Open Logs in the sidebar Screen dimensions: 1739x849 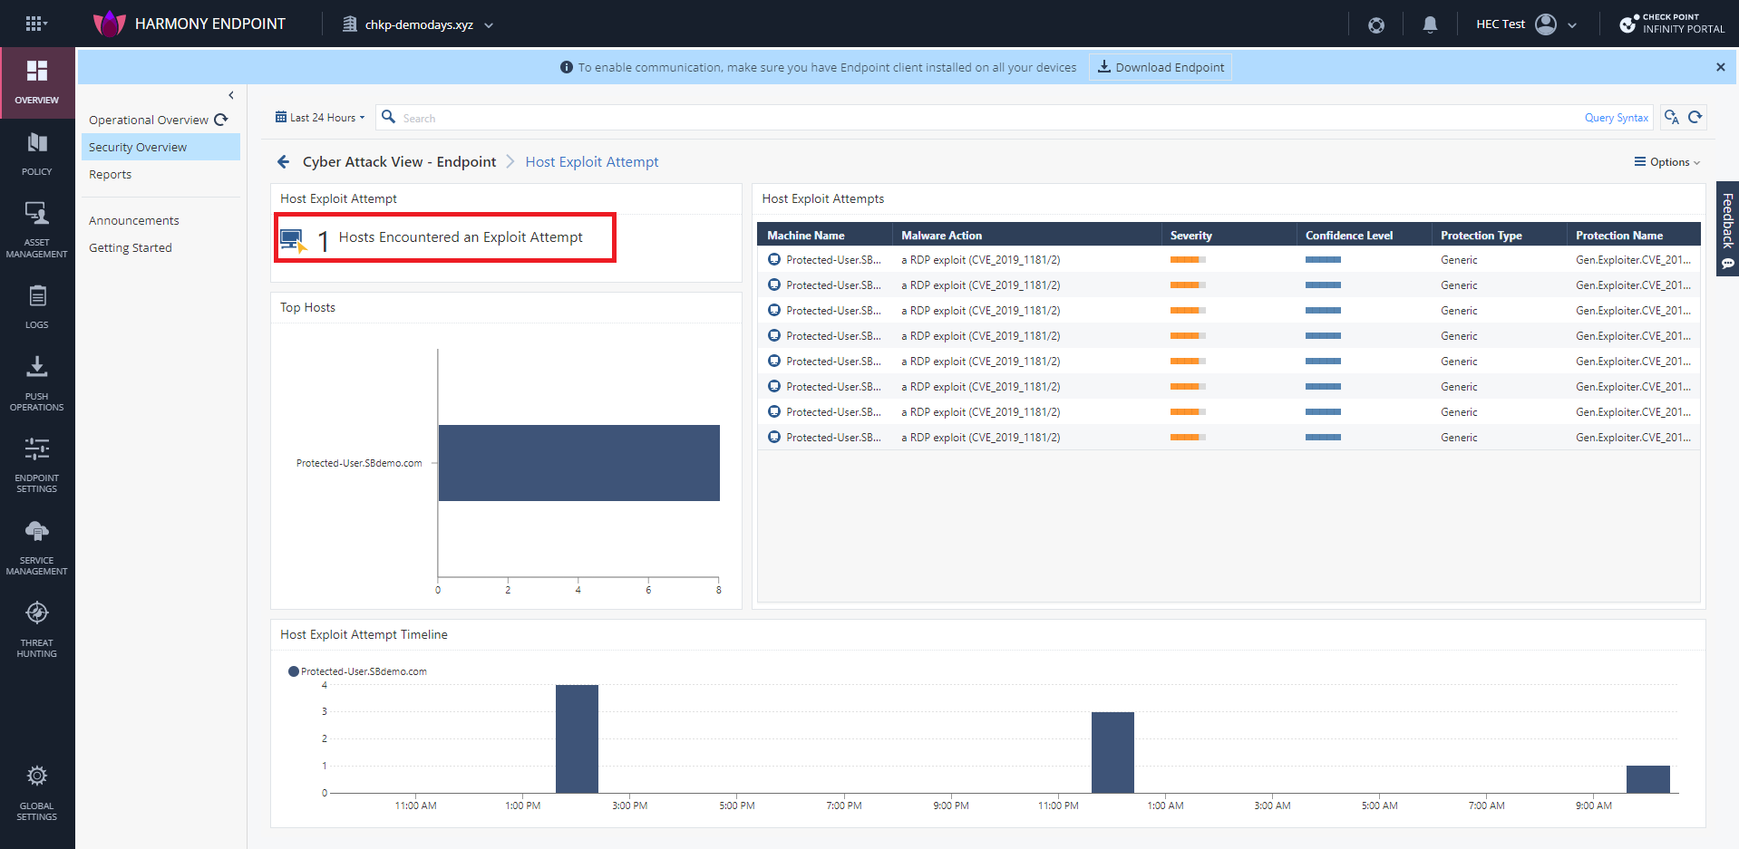click(x=37, y=306)
